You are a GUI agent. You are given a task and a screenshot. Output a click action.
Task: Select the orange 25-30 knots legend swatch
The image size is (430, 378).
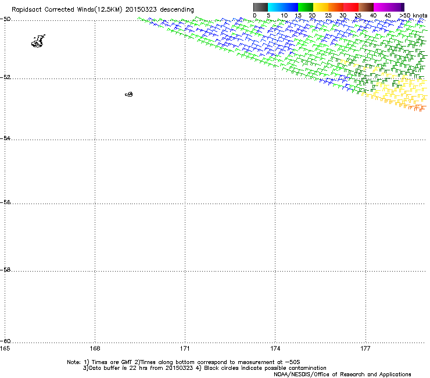(x=336, y=7)
